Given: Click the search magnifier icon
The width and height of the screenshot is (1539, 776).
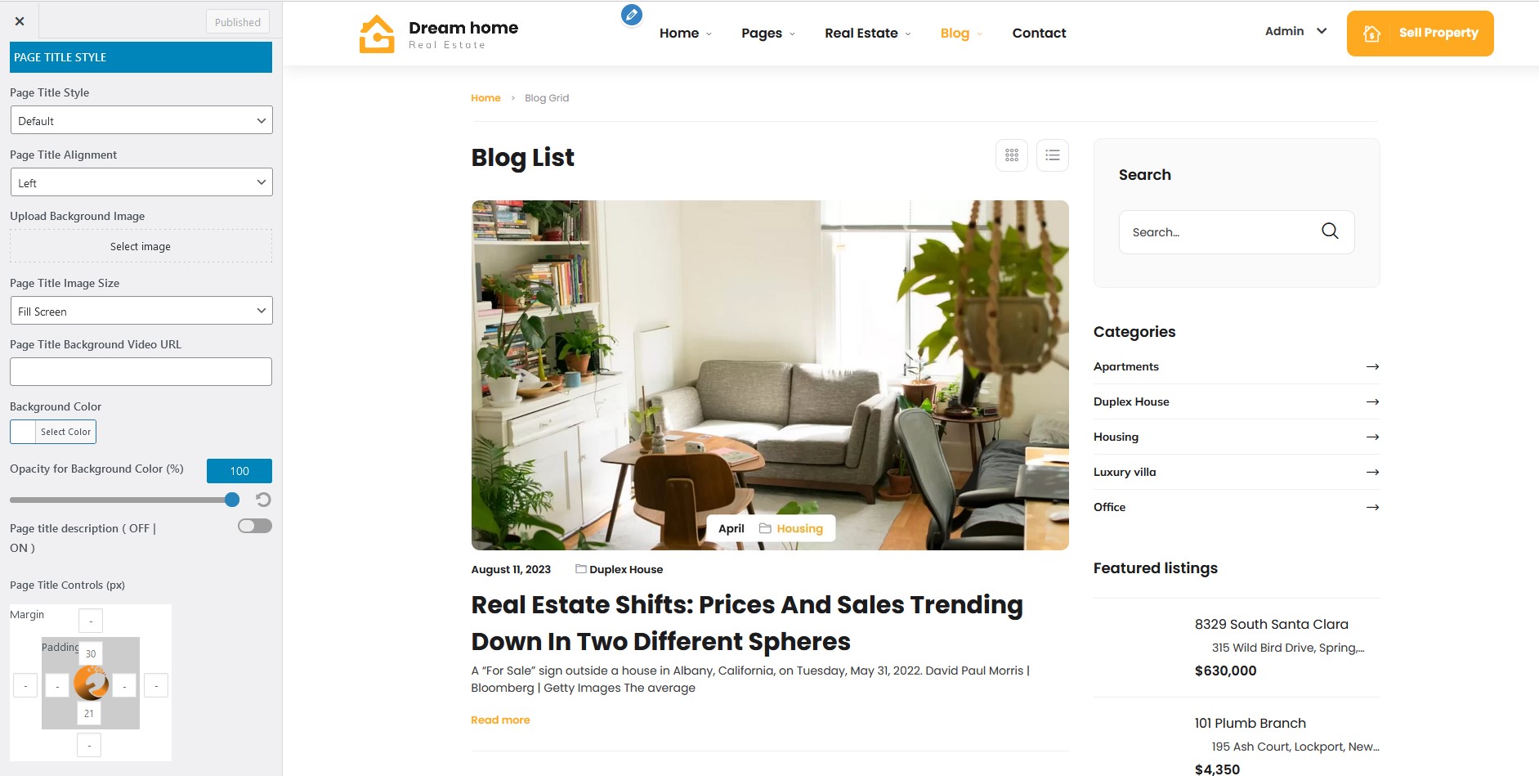Looking at the screenshot, I should coord(1330,231).
